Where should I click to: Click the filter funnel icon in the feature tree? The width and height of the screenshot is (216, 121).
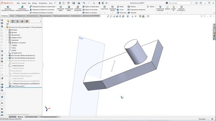click(7, 25)
